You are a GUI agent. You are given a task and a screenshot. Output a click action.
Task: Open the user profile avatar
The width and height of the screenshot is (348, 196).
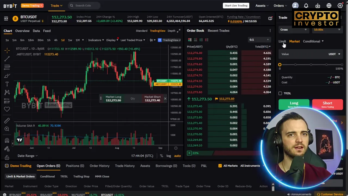pos(295,5)
